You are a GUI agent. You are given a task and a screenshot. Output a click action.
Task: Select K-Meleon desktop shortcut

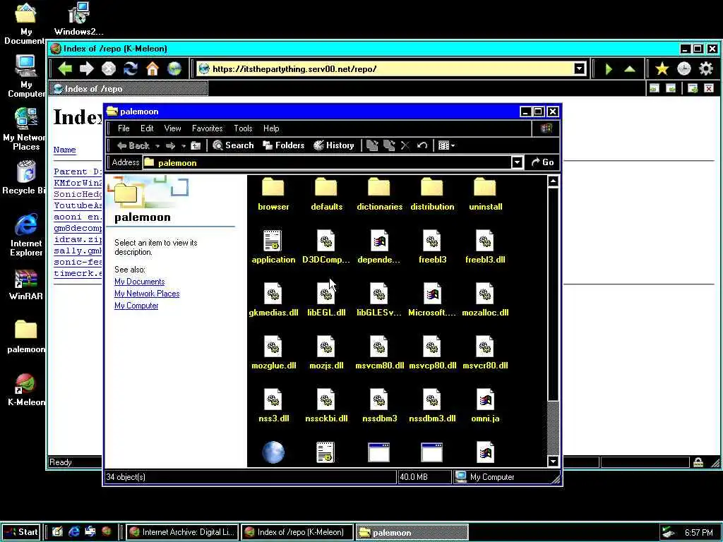point(26,390)
